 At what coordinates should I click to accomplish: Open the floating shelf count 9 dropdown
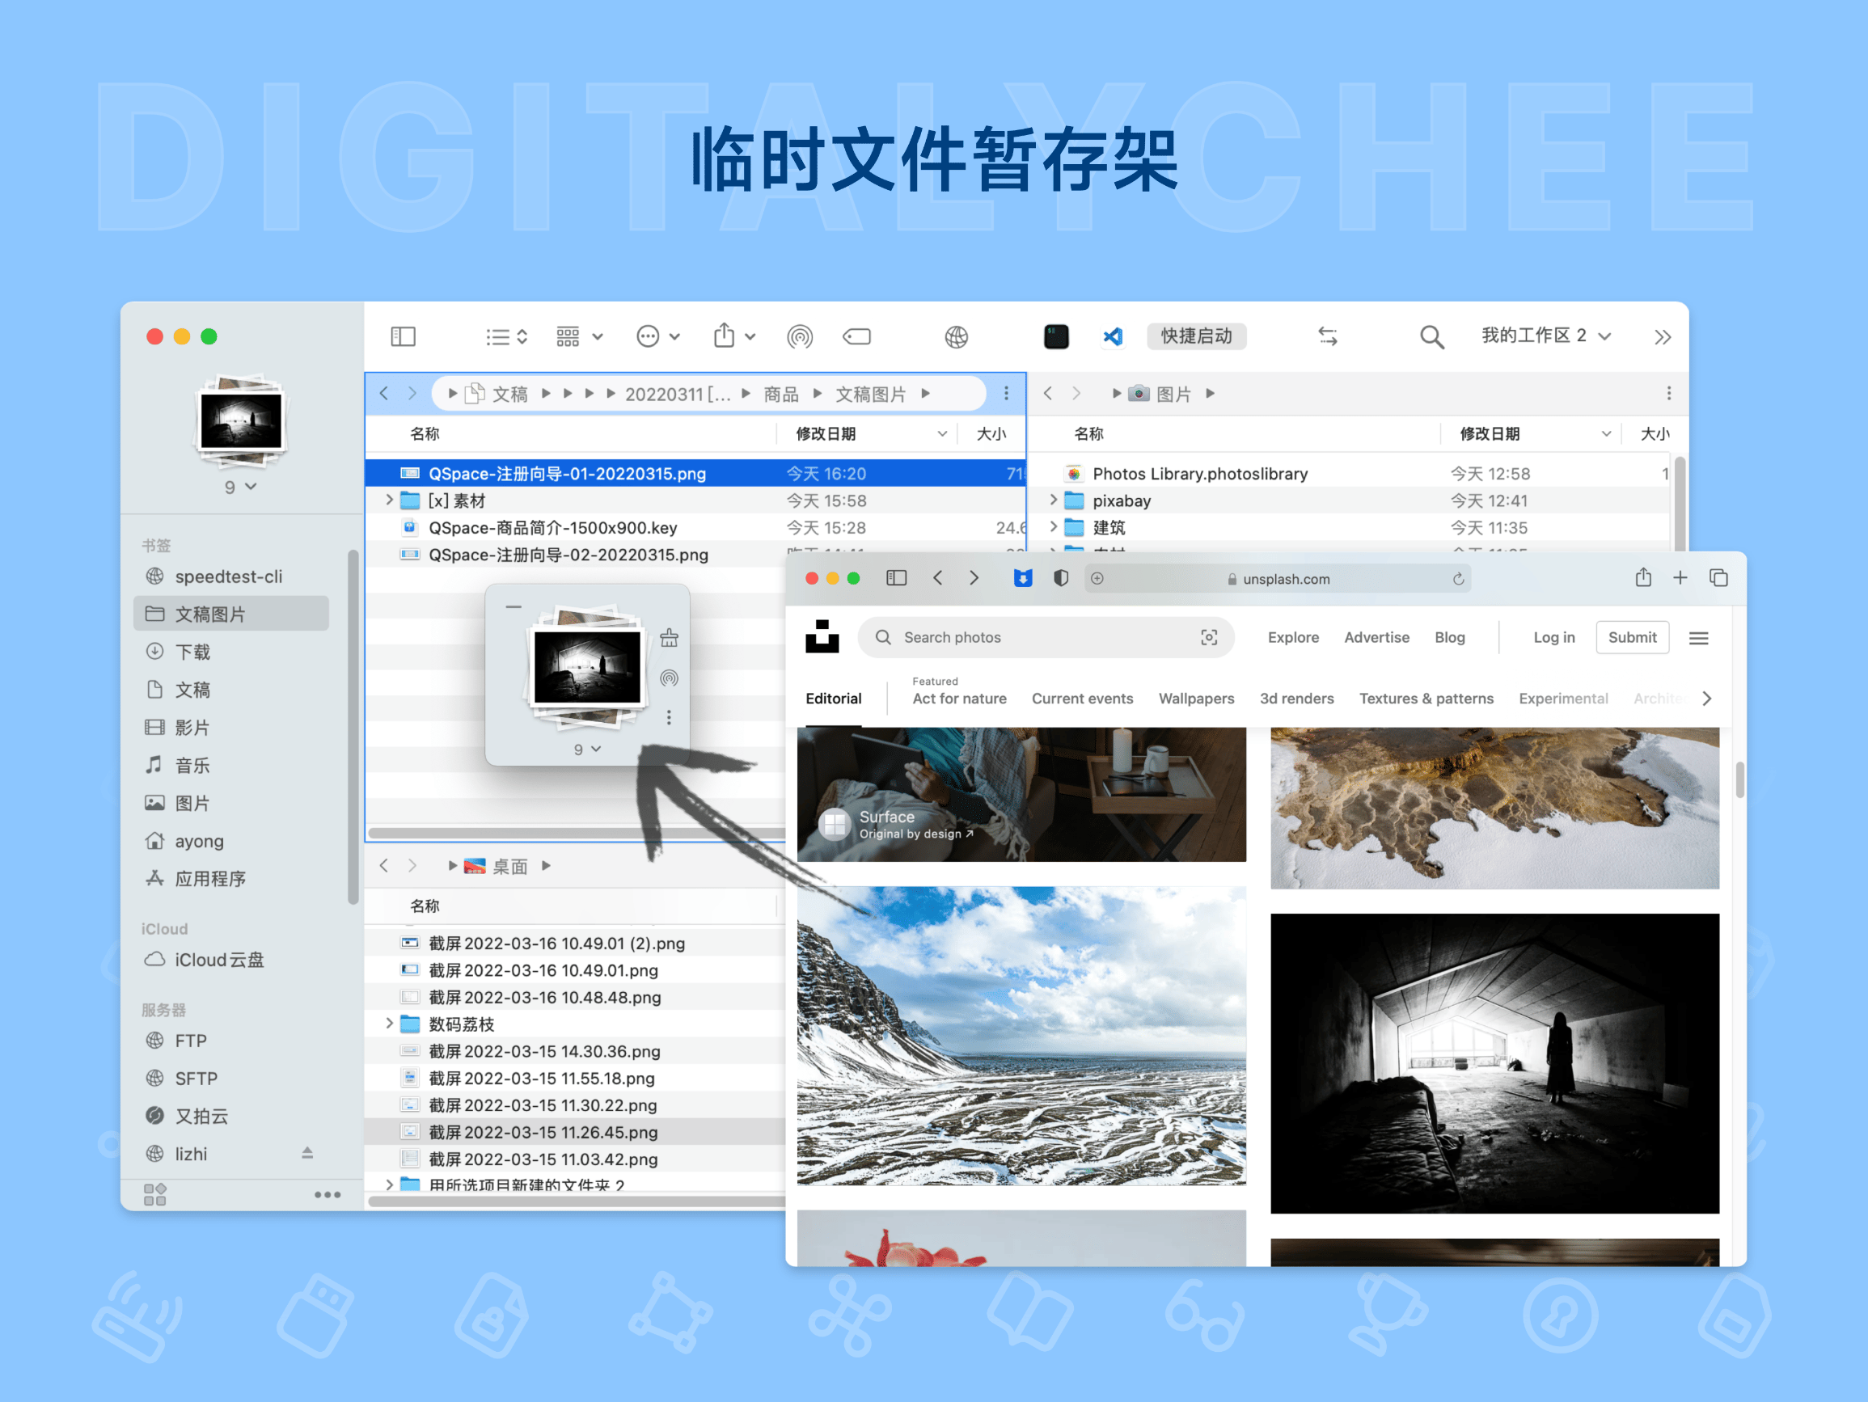pos(587,750)
